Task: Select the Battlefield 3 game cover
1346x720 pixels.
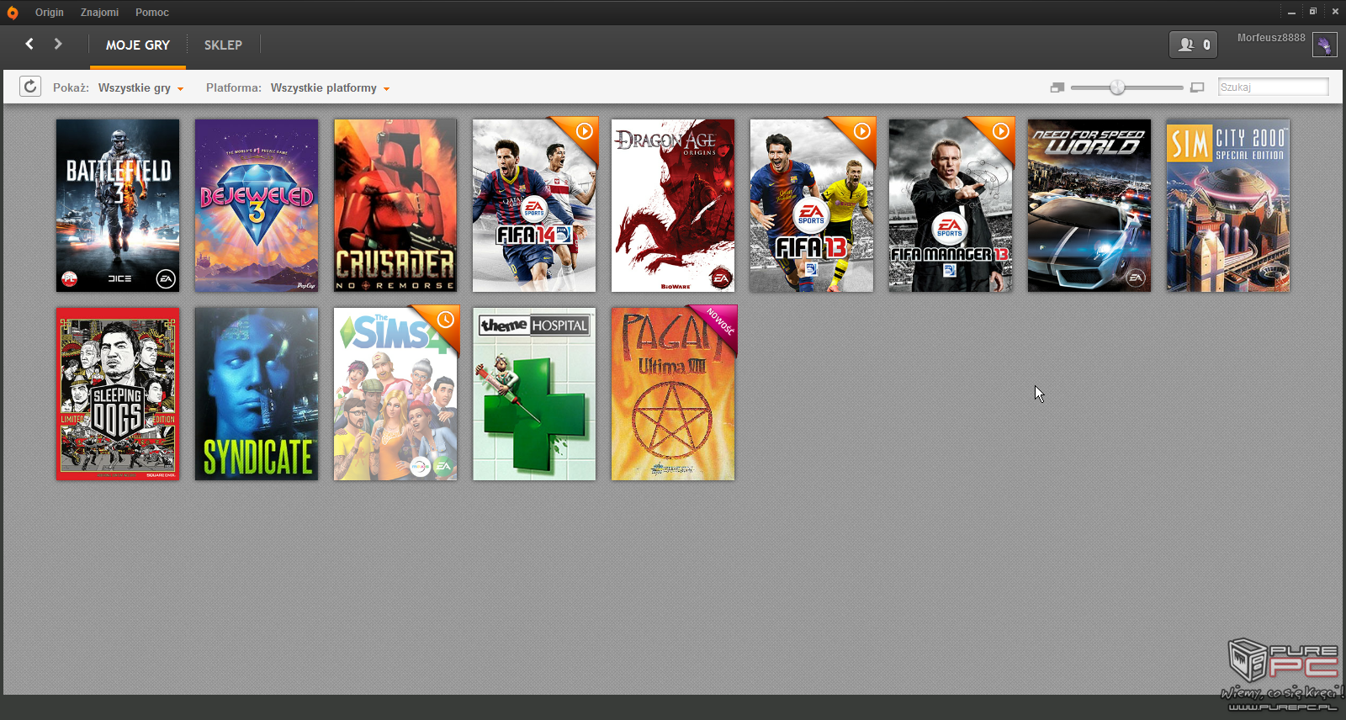Action: 118,205
